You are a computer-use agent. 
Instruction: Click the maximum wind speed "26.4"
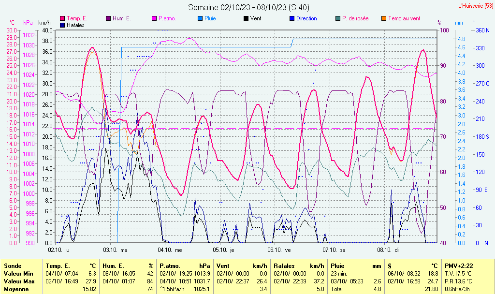[x=262, y=281]
